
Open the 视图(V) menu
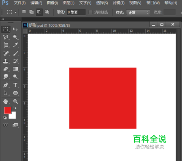click(x=135, y=3)
